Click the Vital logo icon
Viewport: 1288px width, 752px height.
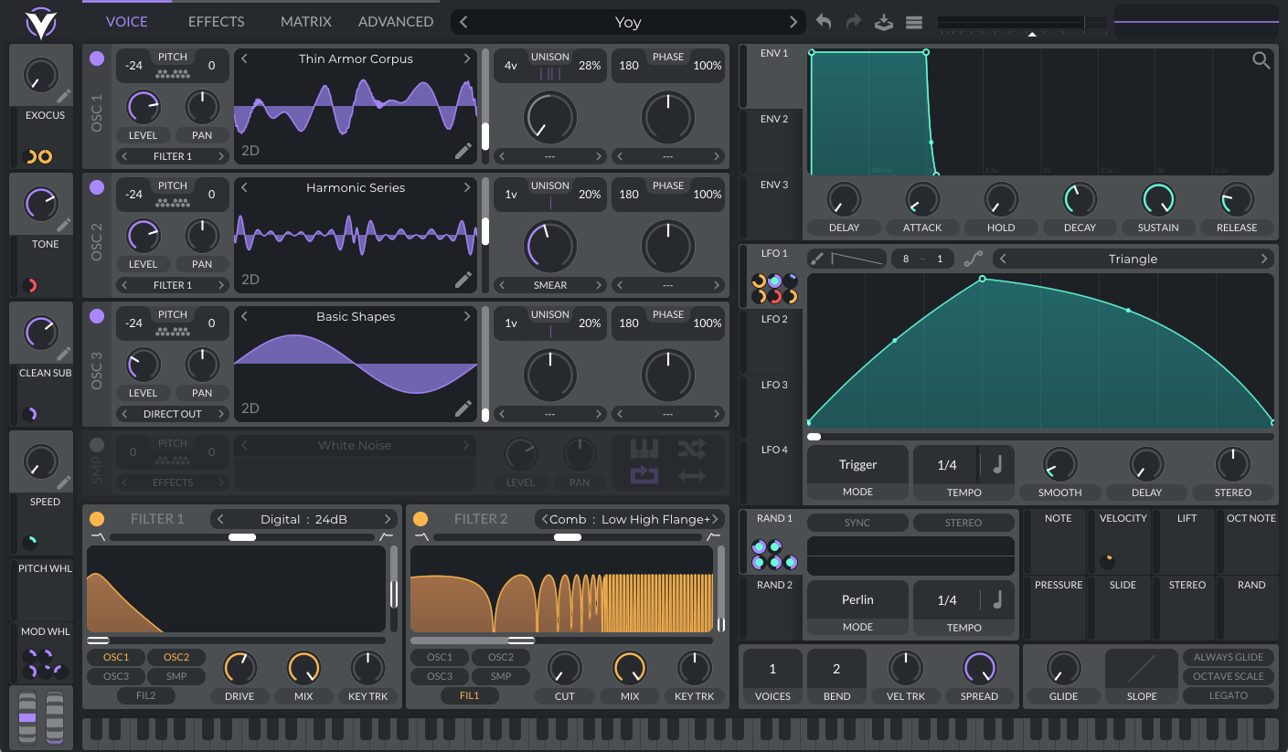point(40,23)
